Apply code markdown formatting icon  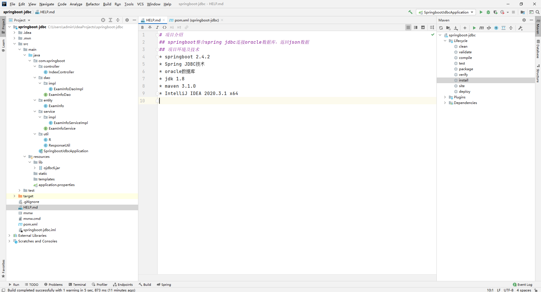point(165,27)
